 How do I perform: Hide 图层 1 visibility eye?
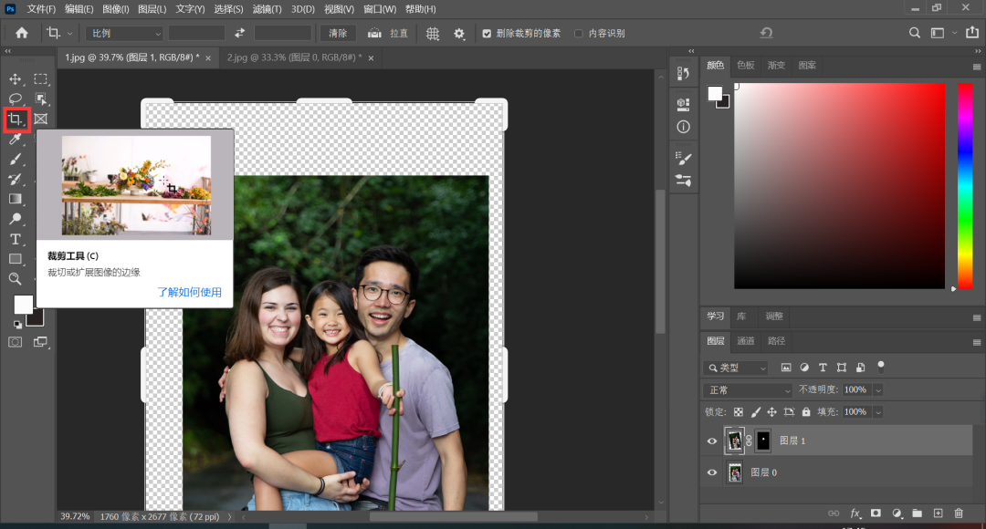[712, 441]
